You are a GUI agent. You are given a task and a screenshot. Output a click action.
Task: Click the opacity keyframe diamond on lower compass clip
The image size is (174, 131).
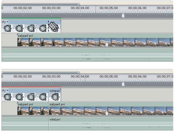[35, 95]
